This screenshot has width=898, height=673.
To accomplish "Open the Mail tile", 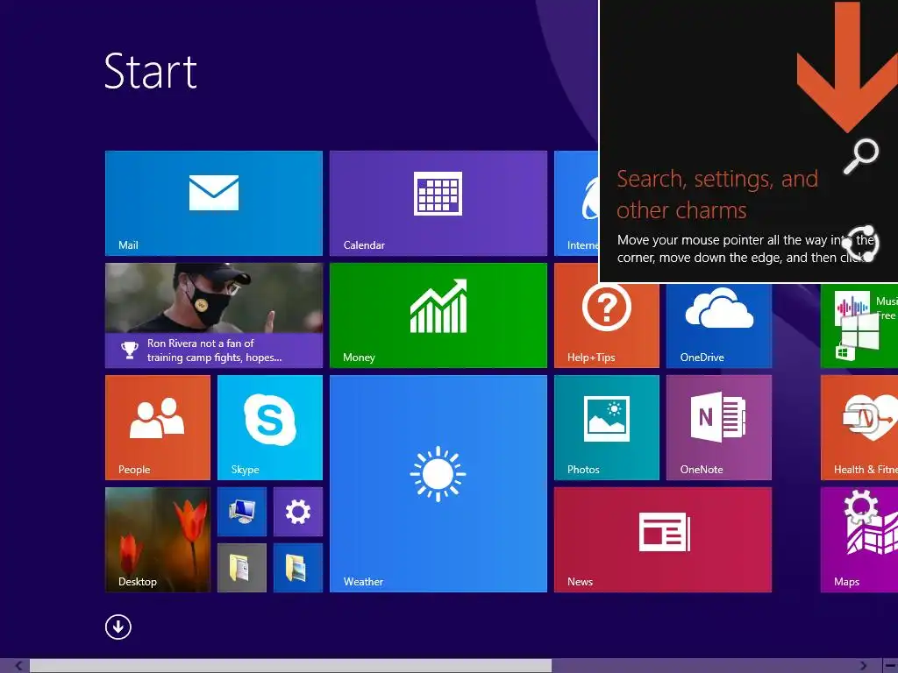I will coord(214,203).
